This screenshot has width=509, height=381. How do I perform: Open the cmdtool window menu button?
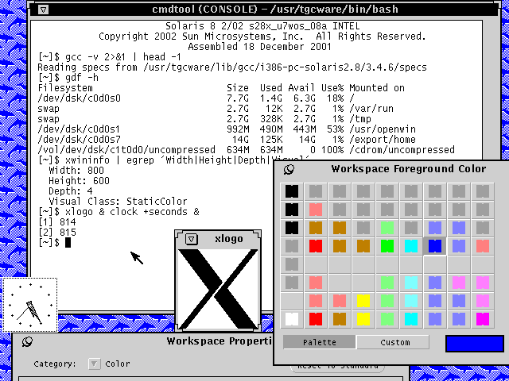pos(44,10)
